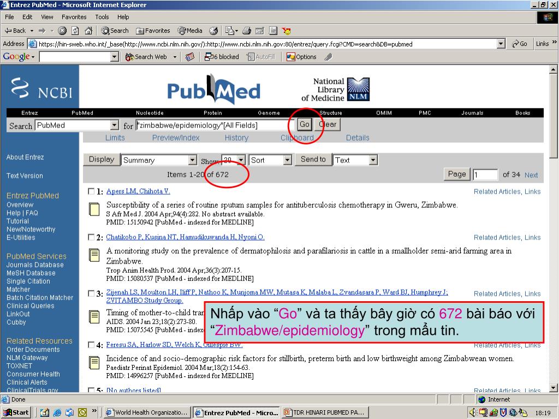Click the Send to button

313,159
